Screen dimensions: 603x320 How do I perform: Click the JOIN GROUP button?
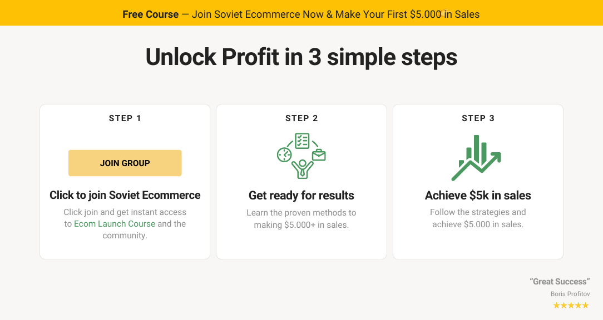(125, 163)
